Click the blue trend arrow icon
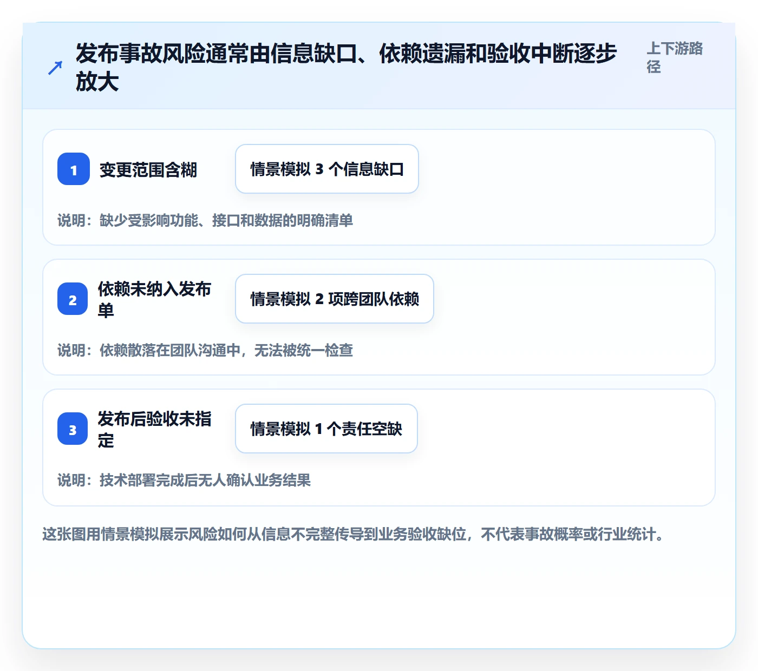This screenshot has width=758, height=671. [x=55, y=68]
